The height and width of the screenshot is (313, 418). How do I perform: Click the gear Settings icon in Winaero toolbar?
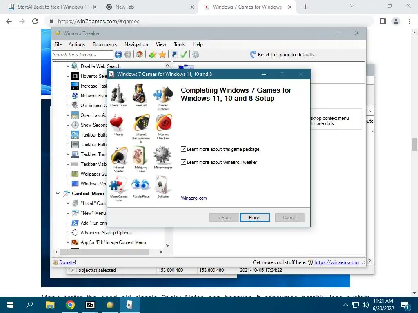196,55
